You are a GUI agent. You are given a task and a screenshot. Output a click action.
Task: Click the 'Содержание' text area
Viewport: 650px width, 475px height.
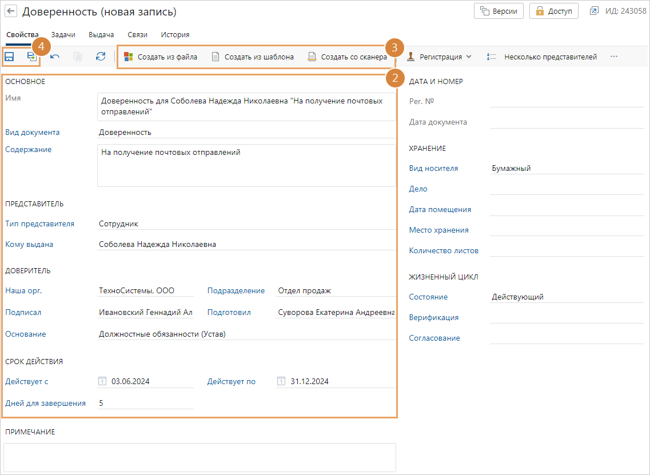point(246,165)
